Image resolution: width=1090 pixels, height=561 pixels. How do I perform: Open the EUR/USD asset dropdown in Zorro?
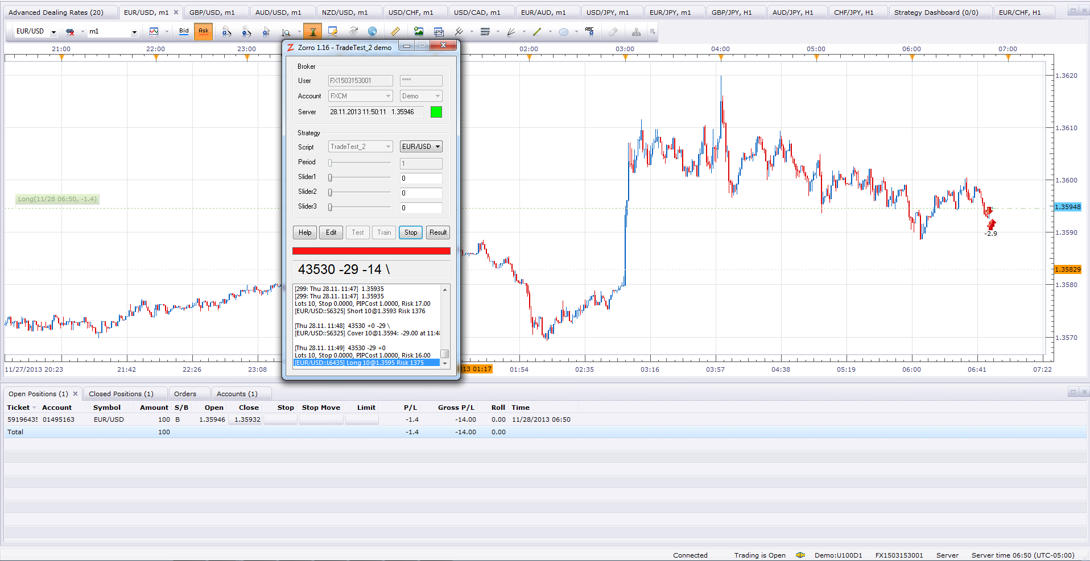(421, 147)
